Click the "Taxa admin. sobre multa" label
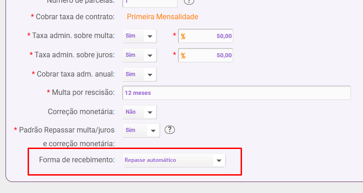This screenshot has height=193, width=363. (x=73, y=36)
